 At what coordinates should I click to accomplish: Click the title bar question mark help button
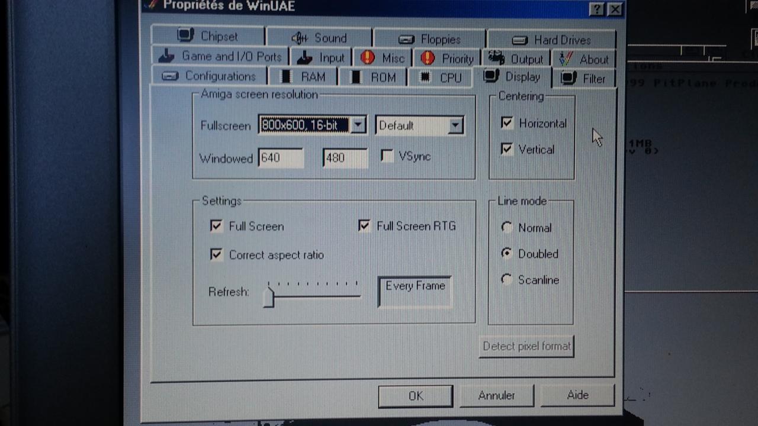click(x=598, y=9)
